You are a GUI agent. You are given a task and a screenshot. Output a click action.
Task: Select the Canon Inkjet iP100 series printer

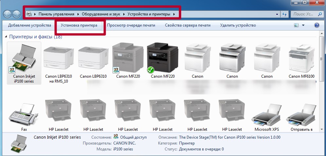(24, 63)
